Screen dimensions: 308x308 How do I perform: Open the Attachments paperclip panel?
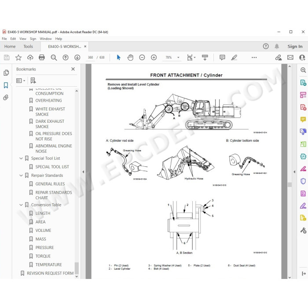(x=6, y=97)
